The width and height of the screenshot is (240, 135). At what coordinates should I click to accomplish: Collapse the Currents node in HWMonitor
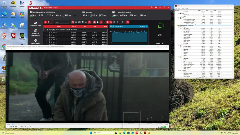click(179, 70)
